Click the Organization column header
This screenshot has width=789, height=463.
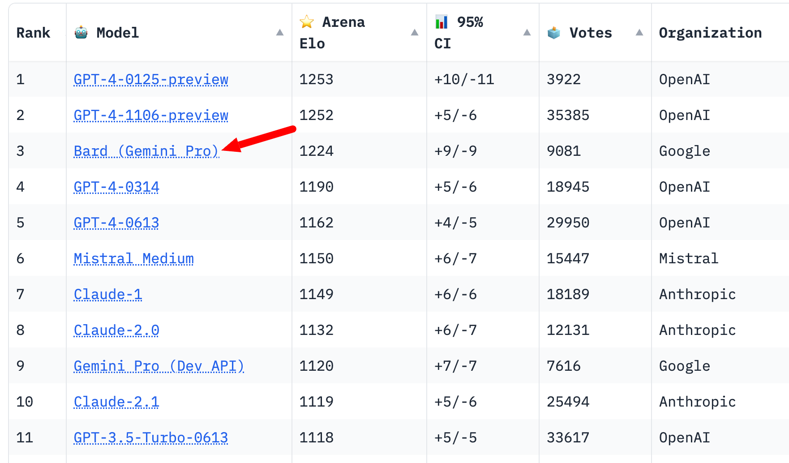click(x=710, y=33)
